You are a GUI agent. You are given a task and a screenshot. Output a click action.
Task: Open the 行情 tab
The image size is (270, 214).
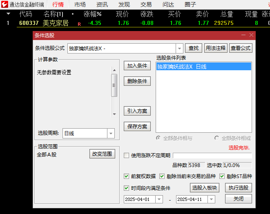(58, 4)
